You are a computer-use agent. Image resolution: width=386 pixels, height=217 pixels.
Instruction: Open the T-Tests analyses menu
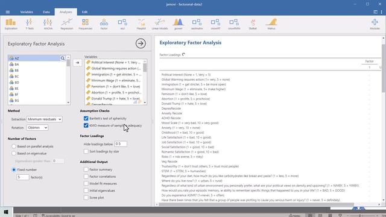[30, 24]
